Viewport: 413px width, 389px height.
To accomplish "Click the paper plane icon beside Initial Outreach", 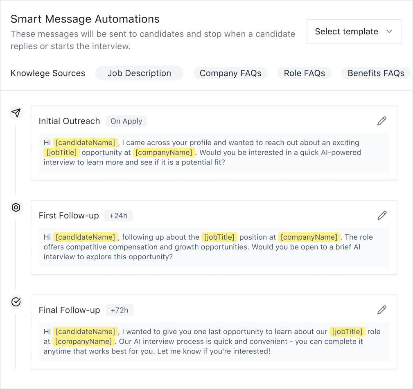I will point(16,113).
